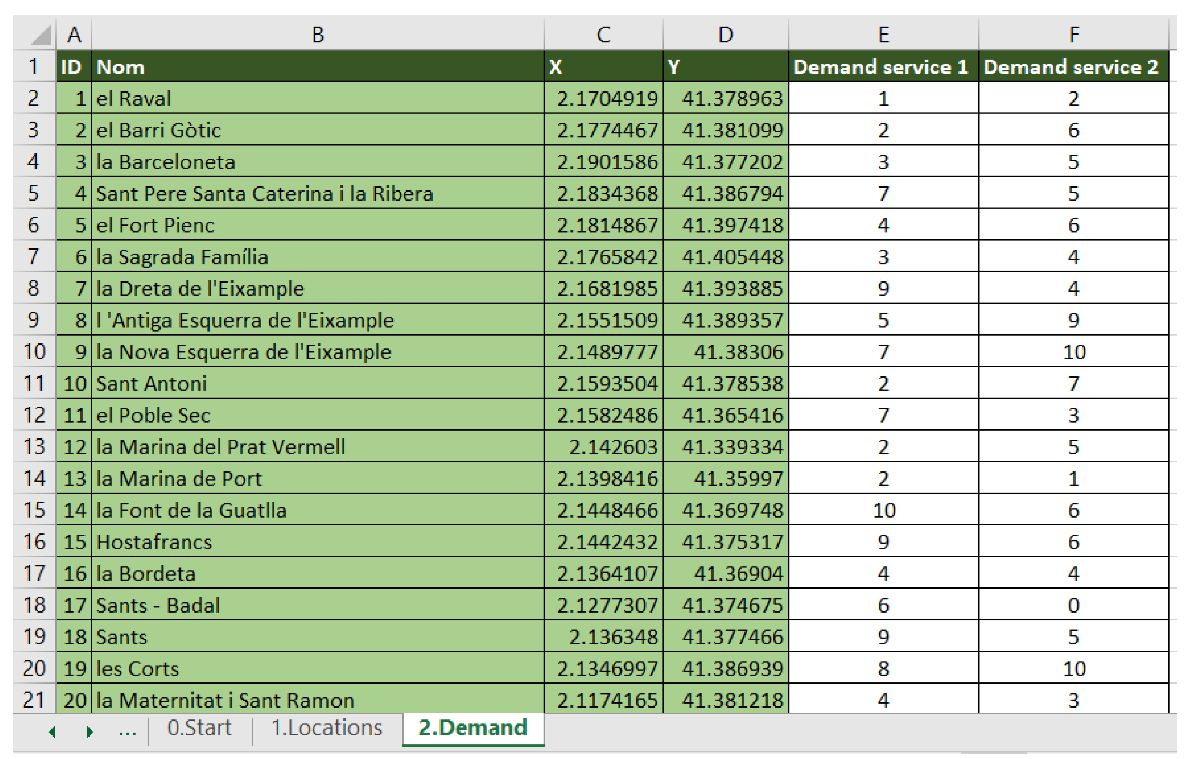Select row 10 header

coord(34,351)
